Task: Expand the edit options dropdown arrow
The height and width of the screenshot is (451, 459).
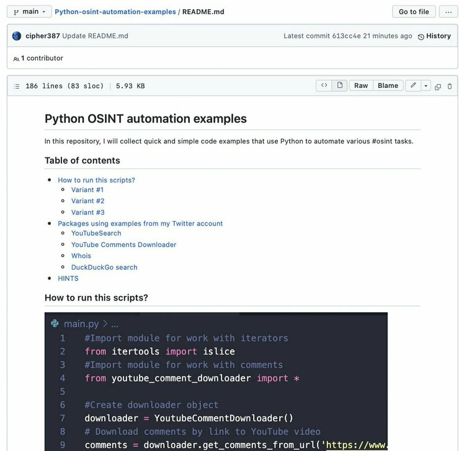Action: pyautogui.click(x=426, y=85)
